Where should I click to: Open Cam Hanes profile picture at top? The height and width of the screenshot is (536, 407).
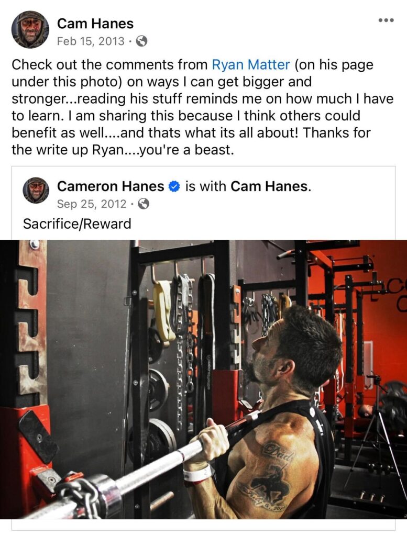pyautogui.click(x=30, y=29)
